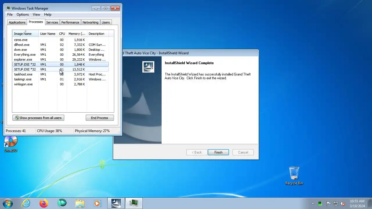Click the 29,232 K memory cell
The width and height of the screenshot is (372, 209).
point(78,60)
